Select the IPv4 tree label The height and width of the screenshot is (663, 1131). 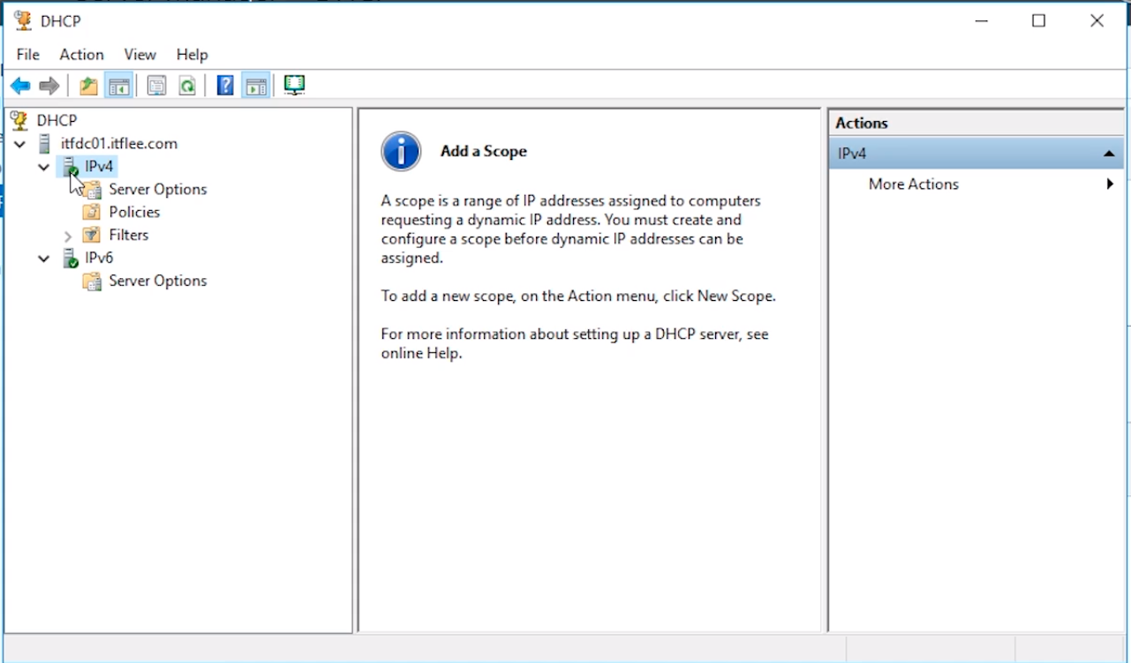tap(99, 166)
